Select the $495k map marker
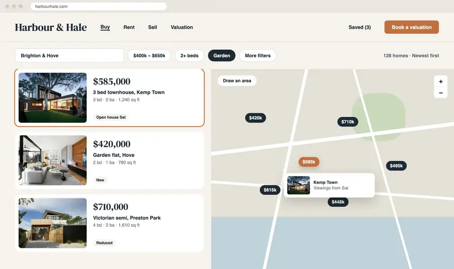454x269 pixels. tap(396, 166)
